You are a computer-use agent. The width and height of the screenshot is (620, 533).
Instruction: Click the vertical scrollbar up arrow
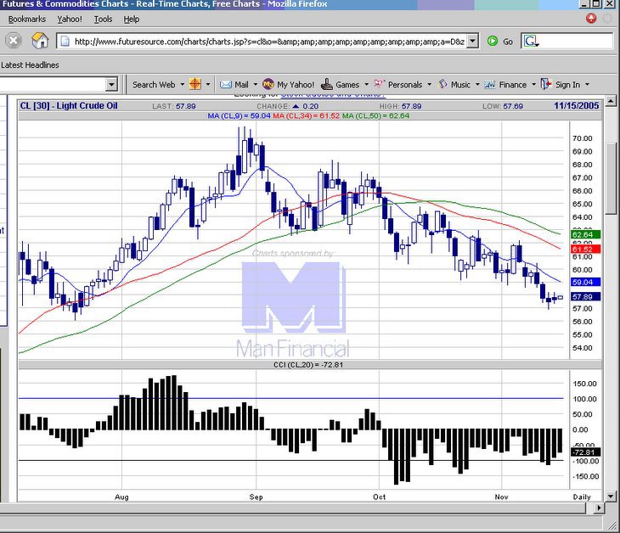(610, 102)
